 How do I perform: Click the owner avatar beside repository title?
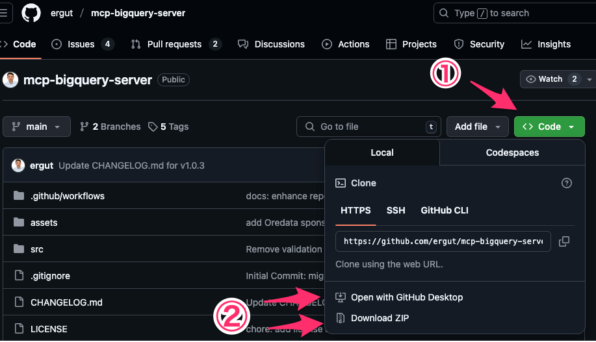click(10, 80)
